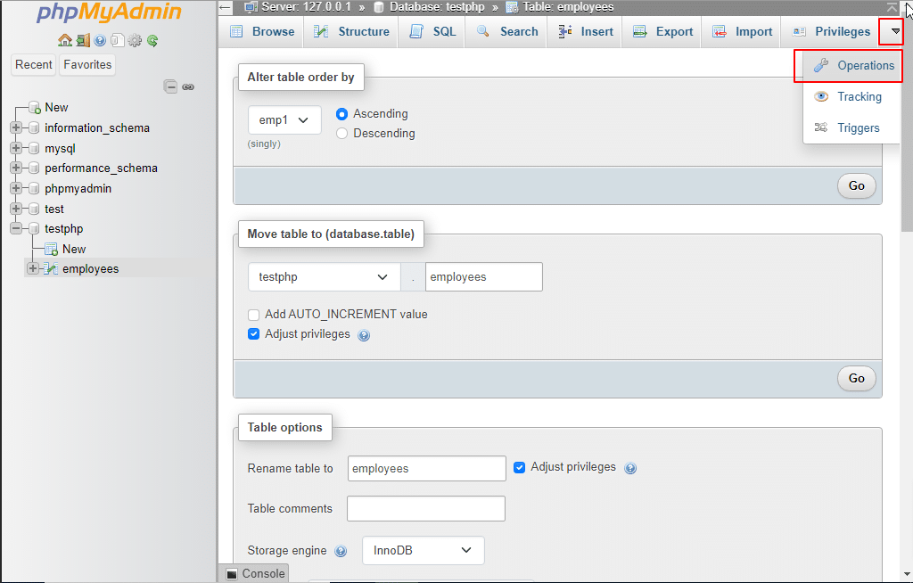This screenshot has height=583, width=913.
Task: Choose Tracking from the More menu
Action: (853, 96)
